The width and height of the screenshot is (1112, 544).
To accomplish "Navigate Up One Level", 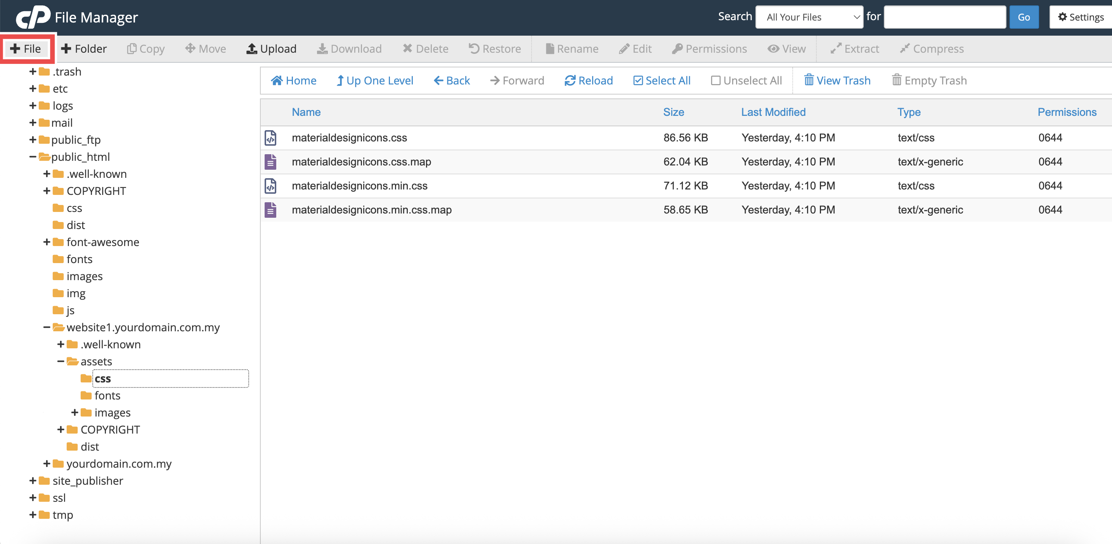I will point(375,81).
